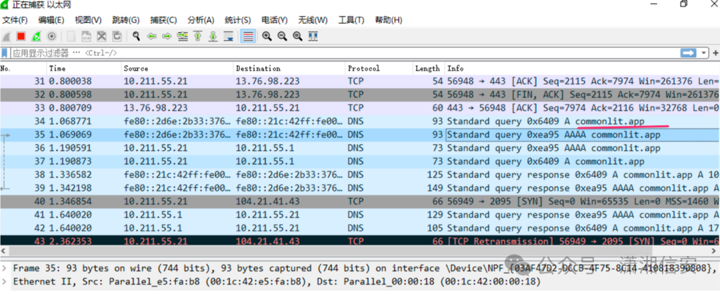Select packet 39 with length 149
Viewport: 720px width, 294px height.
pos(360,188)
